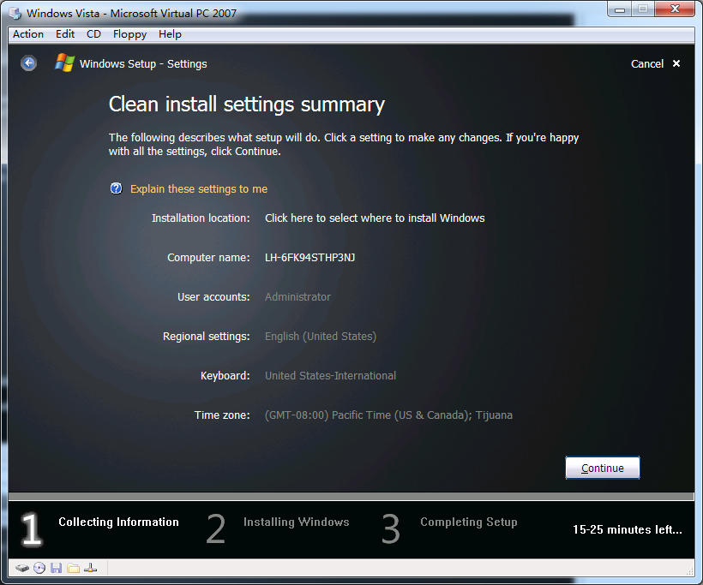
Task: Click the 'Clean install settings summary' heading
Action: tap(247, 104)
